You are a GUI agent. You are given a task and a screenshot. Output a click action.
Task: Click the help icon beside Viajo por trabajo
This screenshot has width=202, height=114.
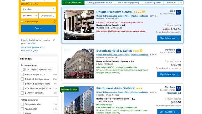tap(55, 22)
